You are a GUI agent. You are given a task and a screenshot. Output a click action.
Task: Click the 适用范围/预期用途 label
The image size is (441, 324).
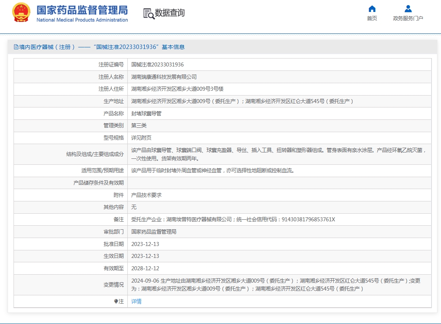pos(102,170)
